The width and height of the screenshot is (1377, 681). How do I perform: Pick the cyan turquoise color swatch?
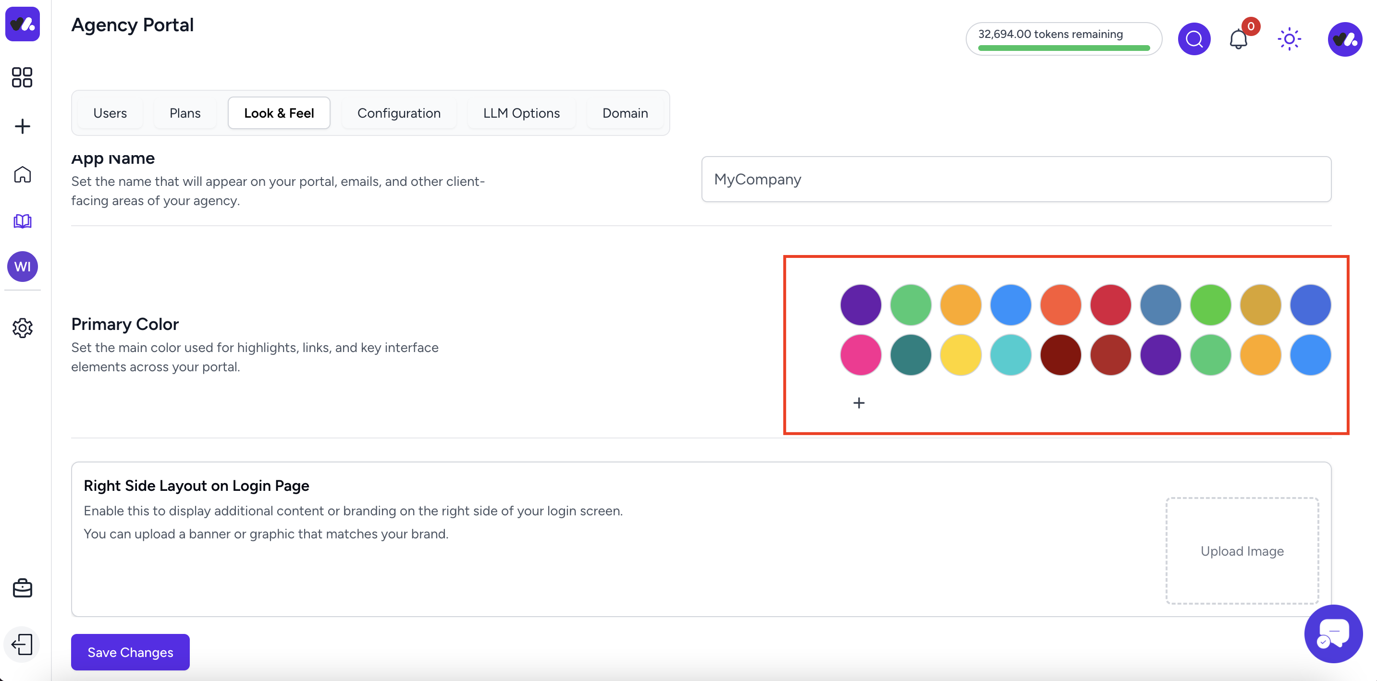[1011, 355]
